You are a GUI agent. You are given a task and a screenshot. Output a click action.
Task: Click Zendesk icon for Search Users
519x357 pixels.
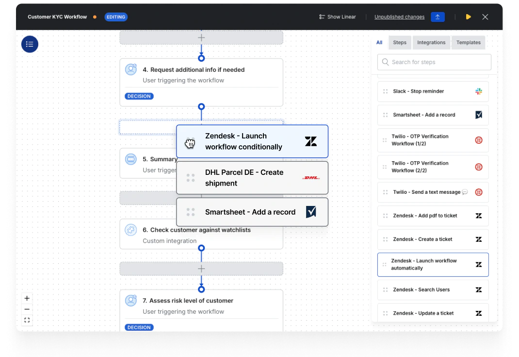[479, 289]
